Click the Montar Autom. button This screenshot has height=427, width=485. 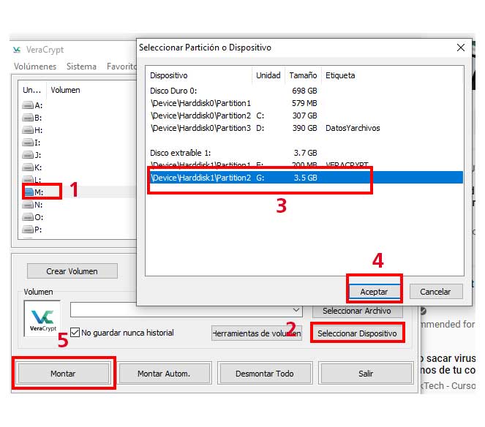pyautogui.click(x=164, y=374)
